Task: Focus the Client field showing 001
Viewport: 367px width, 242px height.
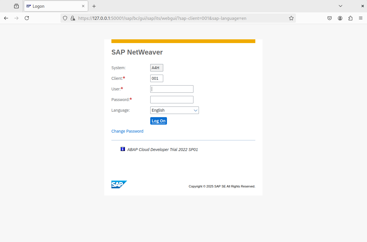Action: 157,78
